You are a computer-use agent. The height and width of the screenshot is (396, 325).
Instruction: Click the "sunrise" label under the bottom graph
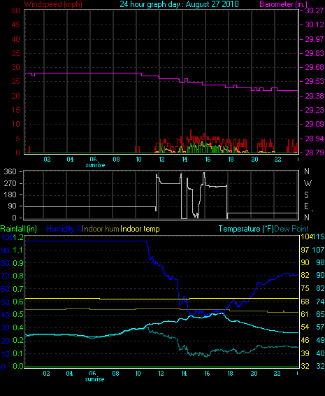94,379
